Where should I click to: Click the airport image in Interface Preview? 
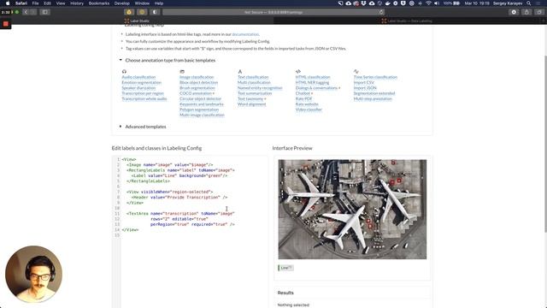click(x=352, y=209)
